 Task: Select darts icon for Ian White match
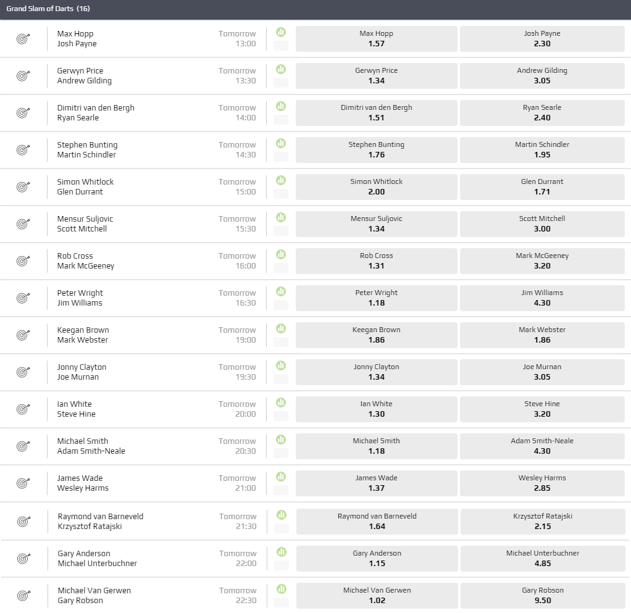23,409
